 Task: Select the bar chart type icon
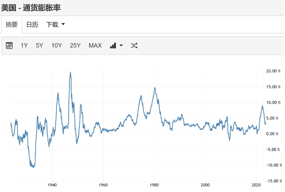point(113,46)
